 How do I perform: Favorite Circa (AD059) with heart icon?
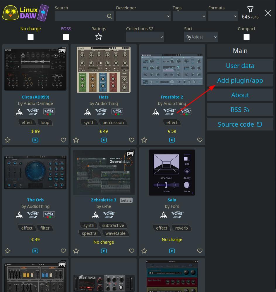[x=64, y=140]
